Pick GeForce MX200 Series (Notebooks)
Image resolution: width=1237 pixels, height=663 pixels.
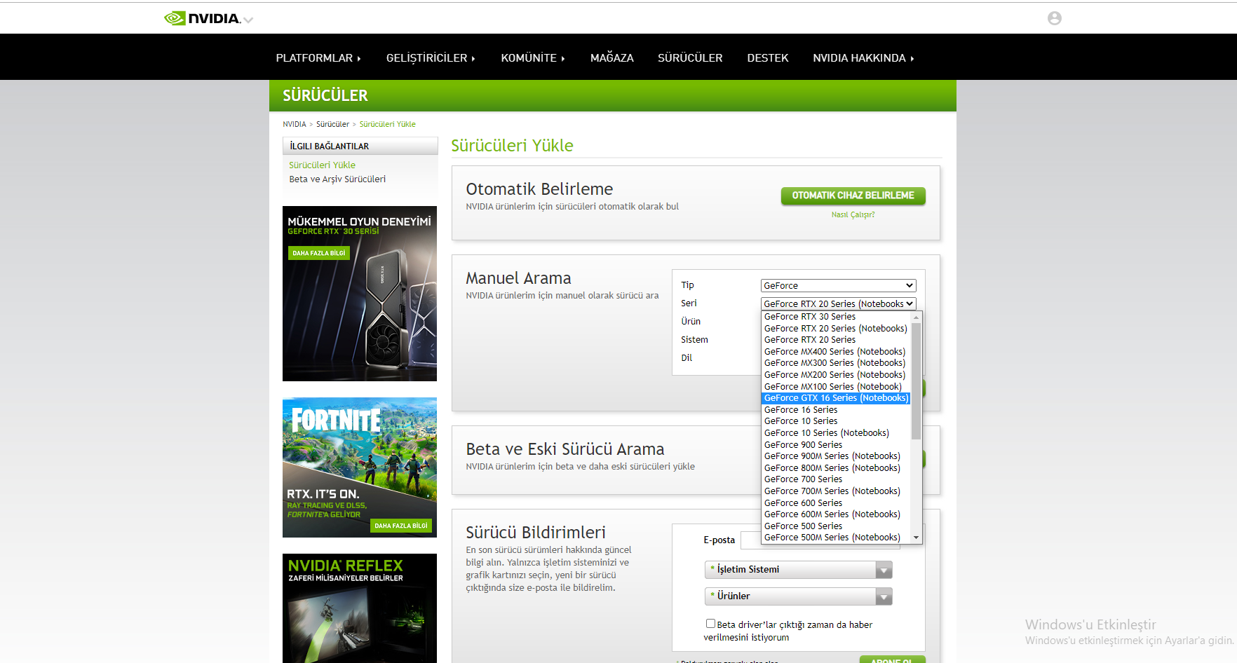pos(836,375)
